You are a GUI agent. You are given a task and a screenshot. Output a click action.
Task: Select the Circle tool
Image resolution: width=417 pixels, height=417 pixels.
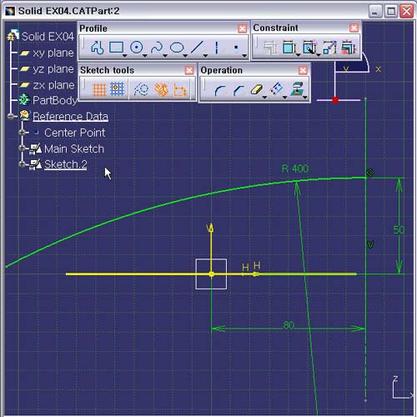tap(137, 48)
